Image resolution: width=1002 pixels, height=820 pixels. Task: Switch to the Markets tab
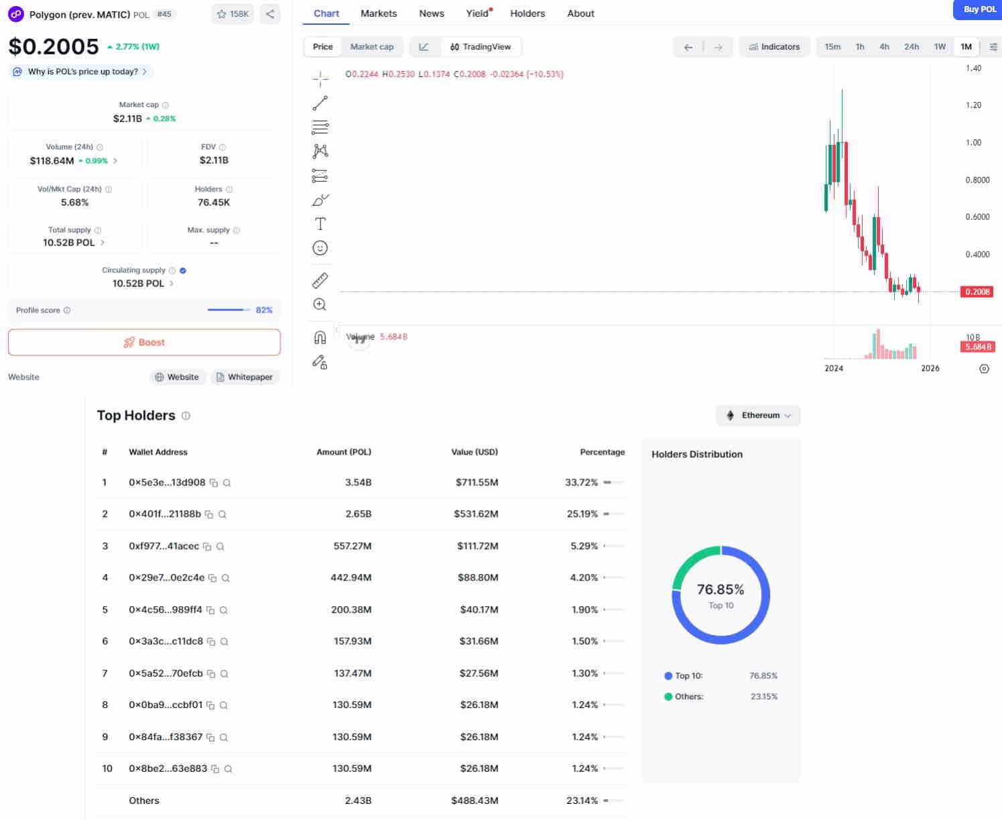(379, 13)
